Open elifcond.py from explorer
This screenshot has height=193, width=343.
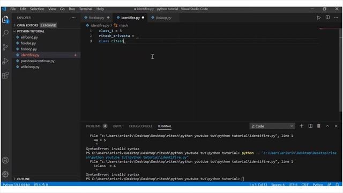pos(29,37)
